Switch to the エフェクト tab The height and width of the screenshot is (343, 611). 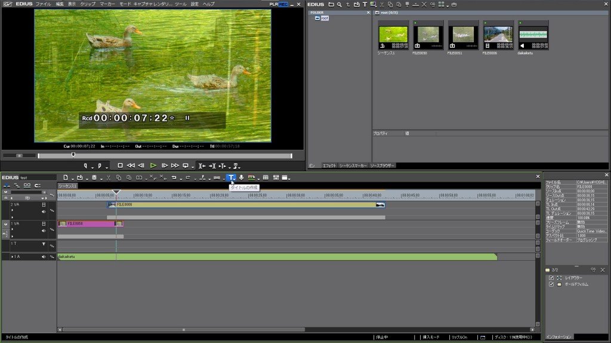pos(329,166)
